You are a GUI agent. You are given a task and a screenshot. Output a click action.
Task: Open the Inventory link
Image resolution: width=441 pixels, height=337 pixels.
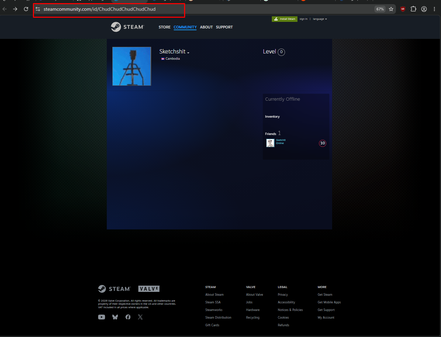click(273, 117)
